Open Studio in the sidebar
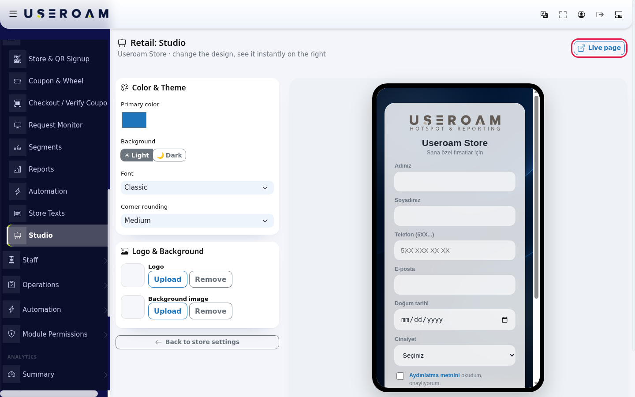The height and width of the screenshot is (397, 635). (58, 236)
